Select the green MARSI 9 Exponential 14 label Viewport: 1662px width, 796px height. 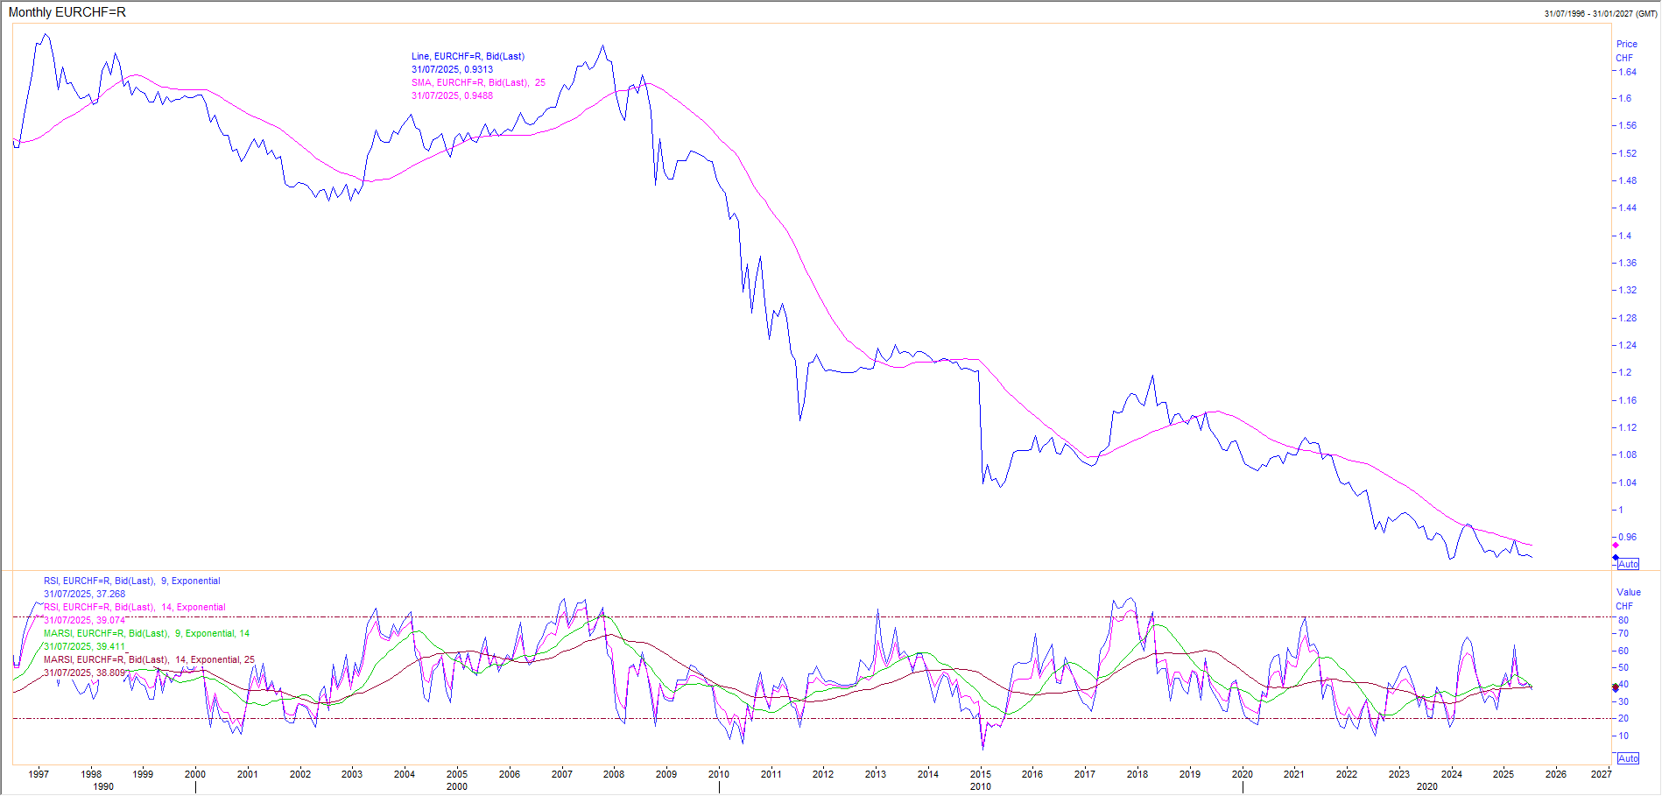146,633
